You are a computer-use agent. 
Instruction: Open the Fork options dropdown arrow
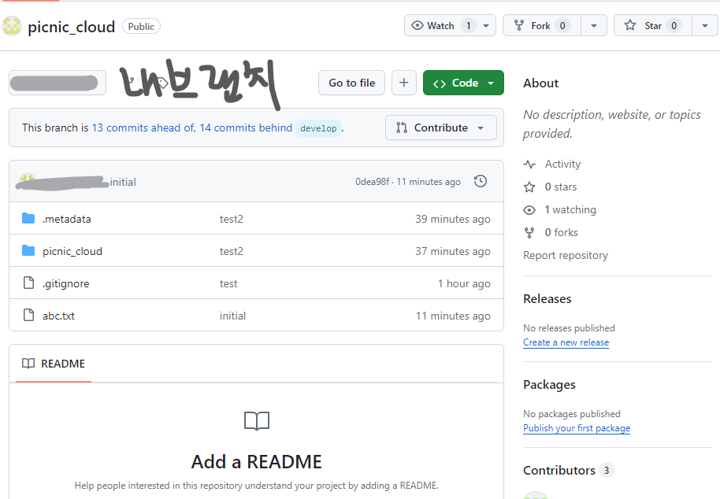[x=594, y=26]
